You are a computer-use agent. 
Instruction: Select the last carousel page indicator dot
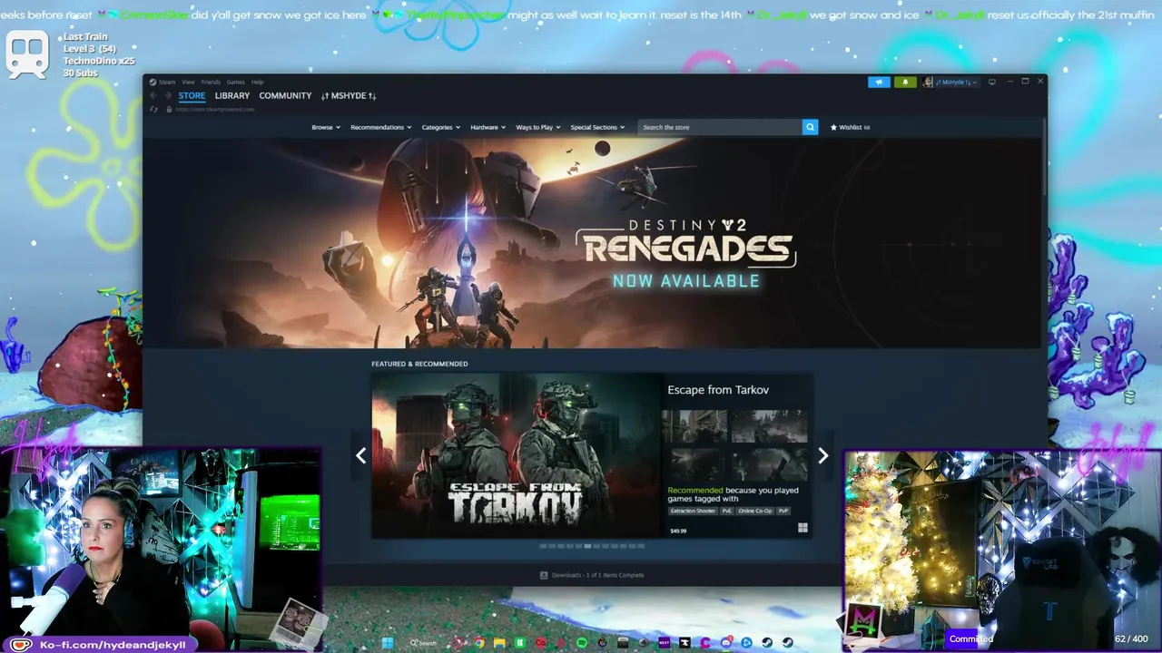coord(641,546)
